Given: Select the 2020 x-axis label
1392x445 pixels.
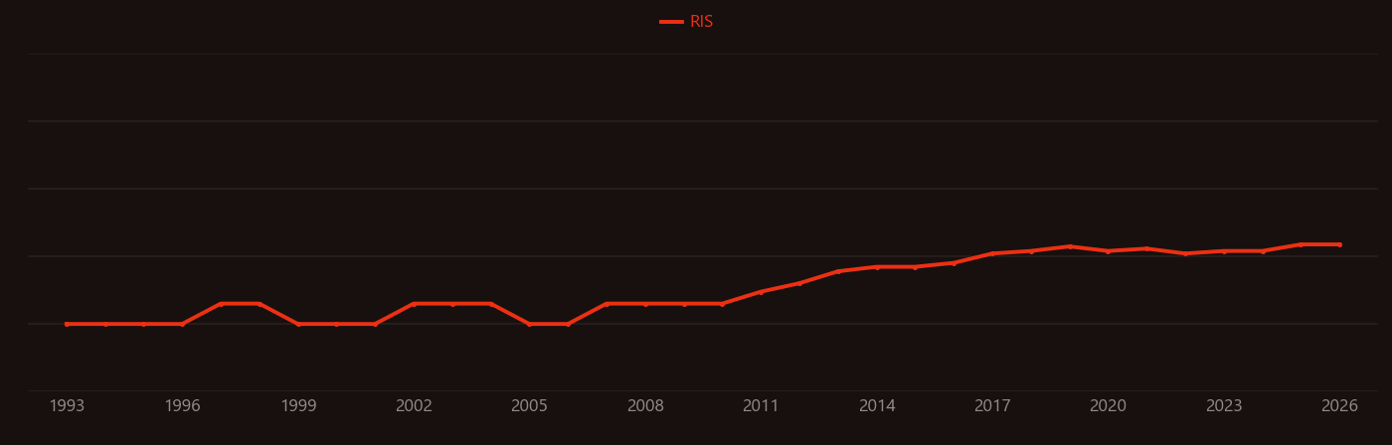Looking at the screenshot, I should (1108, 406).
